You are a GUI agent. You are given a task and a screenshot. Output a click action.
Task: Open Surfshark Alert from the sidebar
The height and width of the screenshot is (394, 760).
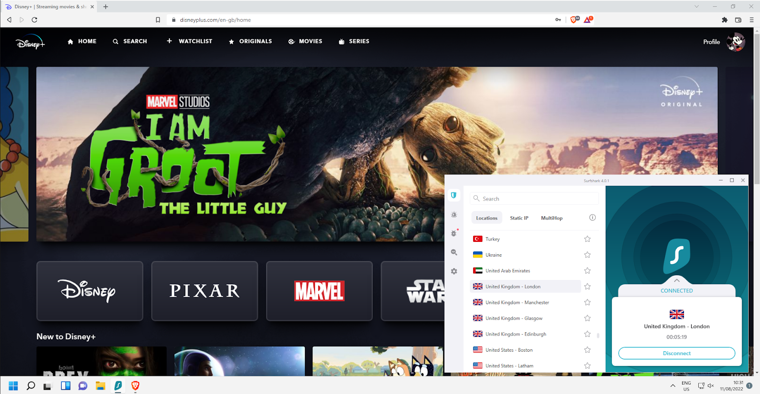pos(454,215)
